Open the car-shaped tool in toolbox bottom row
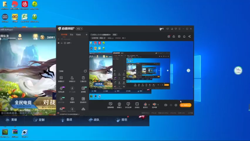The image size is (250, 141). coord(83,109)
